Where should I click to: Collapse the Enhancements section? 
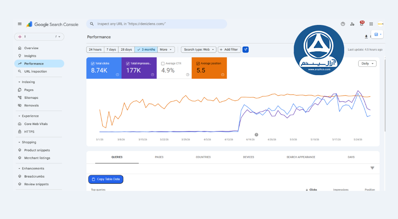(31, 168)
